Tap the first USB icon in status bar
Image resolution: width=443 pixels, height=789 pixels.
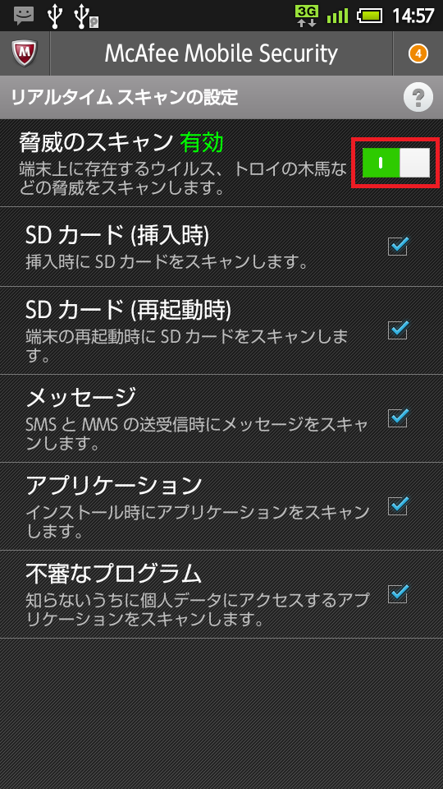click(55, 15)
